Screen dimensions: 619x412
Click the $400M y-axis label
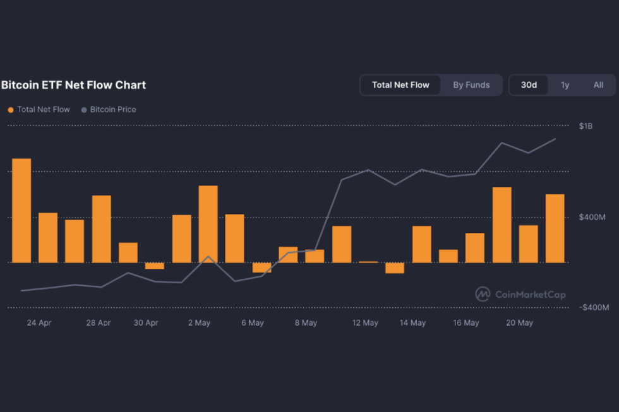592,218
